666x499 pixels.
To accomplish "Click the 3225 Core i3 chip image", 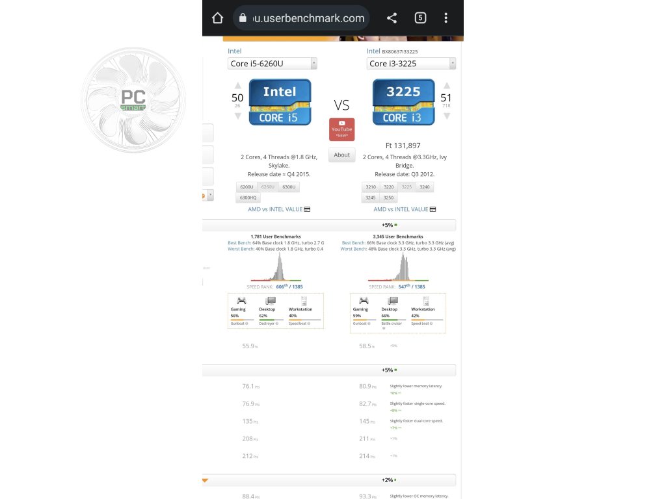I will 403,102.
